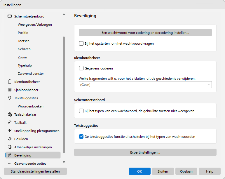Open Help for settings

coord(210,171)
